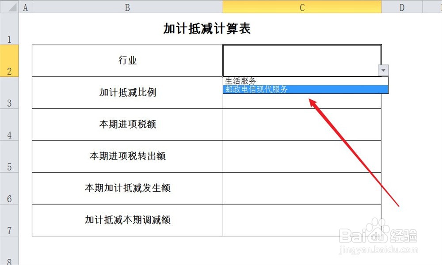Select 邮政电信现代服务 from the dropdown list

(x=265, y=89)
